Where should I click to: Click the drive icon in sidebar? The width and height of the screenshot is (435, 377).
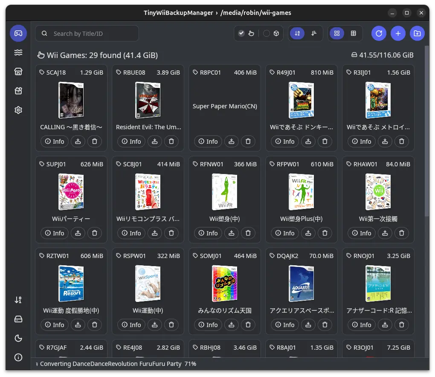18,319
